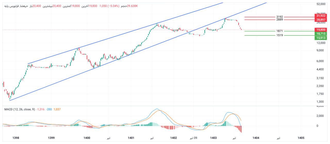The width and height of the screenshot is (330, 144).
Task: Click the current price label 19,800 on the price axis
Action: (321, 30)
